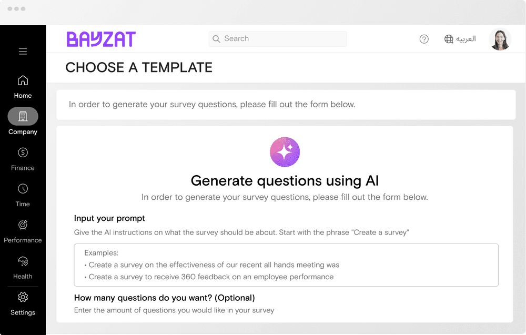Switch language to العربيه
This screenshot has width=526, height=335.
coord(466,39)
